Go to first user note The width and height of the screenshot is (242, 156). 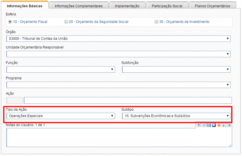199,125
